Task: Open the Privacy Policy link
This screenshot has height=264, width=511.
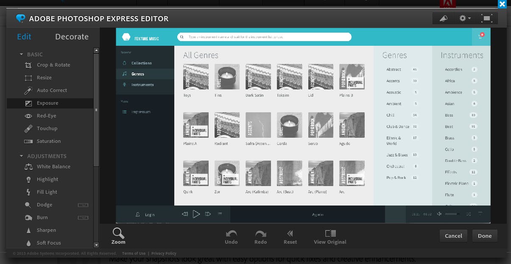Action: pyautogui.click(x=164, y=253)
